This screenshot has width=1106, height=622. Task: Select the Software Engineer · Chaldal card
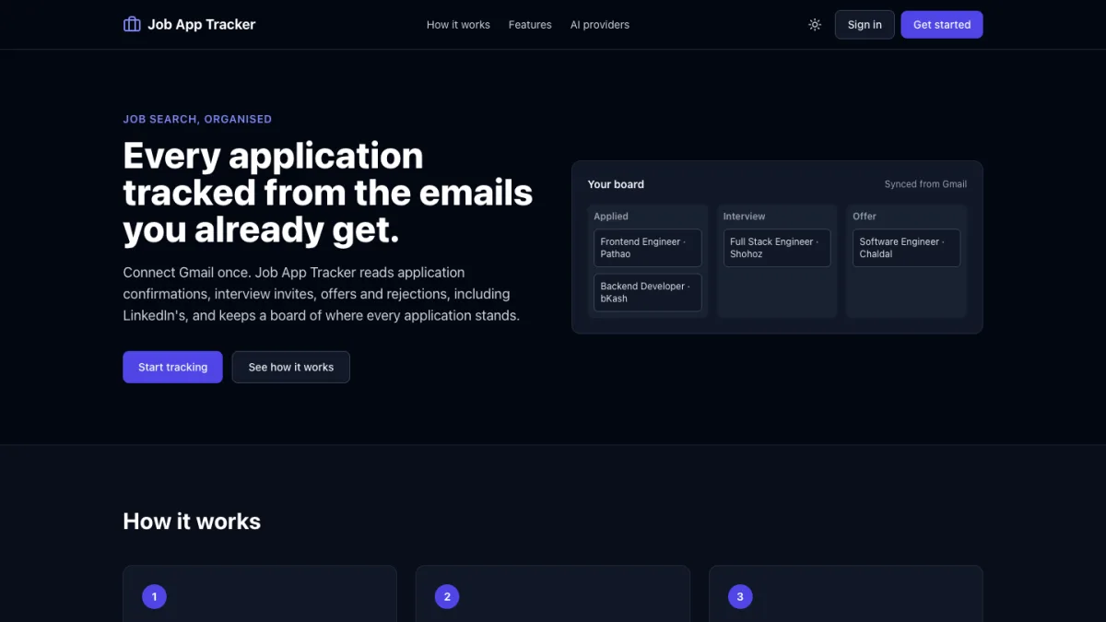point(906,248)
